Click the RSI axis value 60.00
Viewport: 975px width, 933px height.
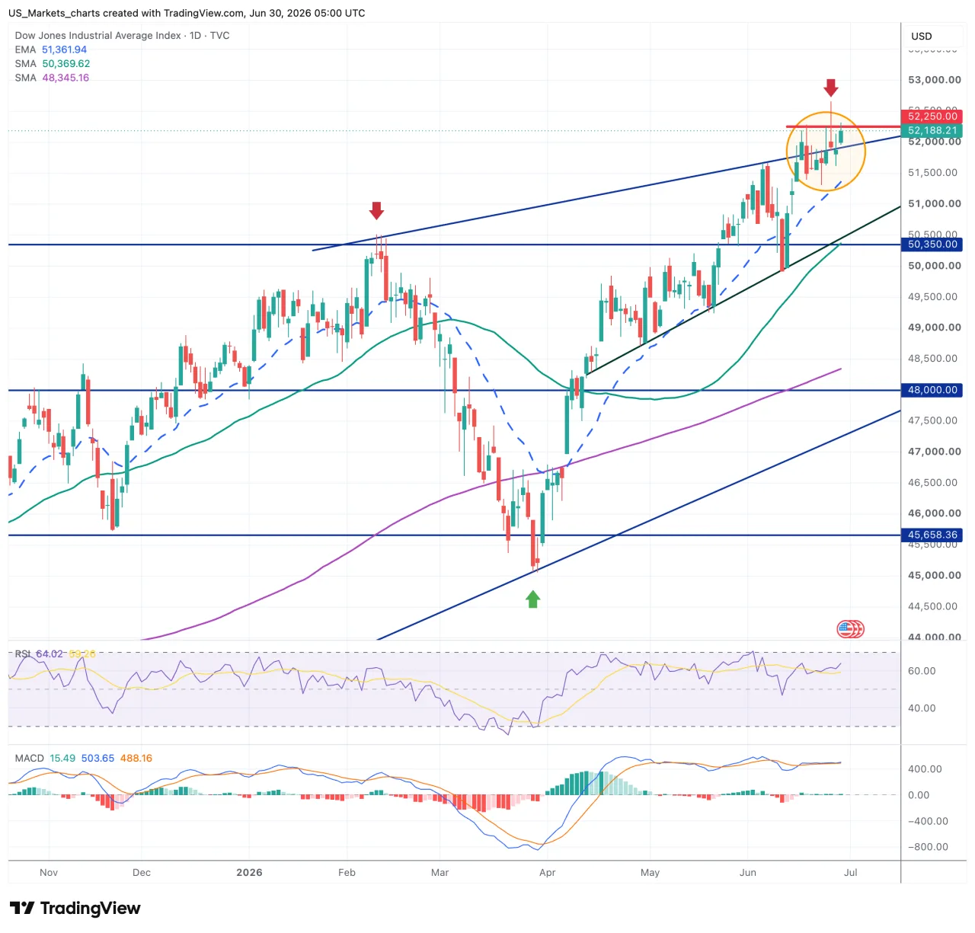922,671
